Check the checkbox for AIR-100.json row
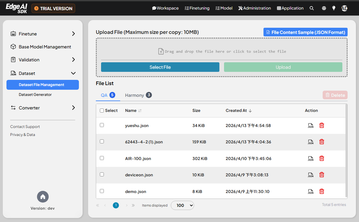 click(x=102, y=158)
